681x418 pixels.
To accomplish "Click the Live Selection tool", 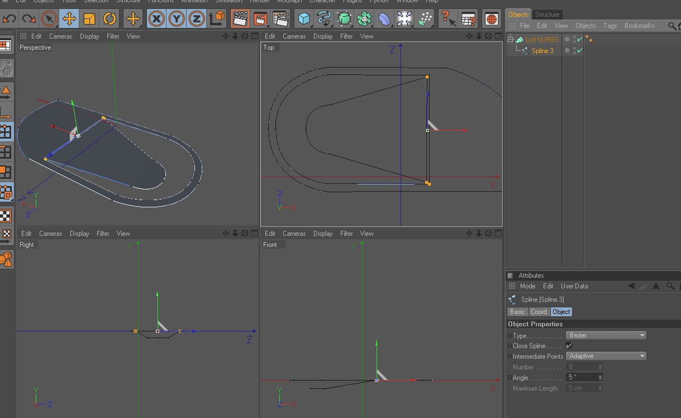I will tap(50, 19).
